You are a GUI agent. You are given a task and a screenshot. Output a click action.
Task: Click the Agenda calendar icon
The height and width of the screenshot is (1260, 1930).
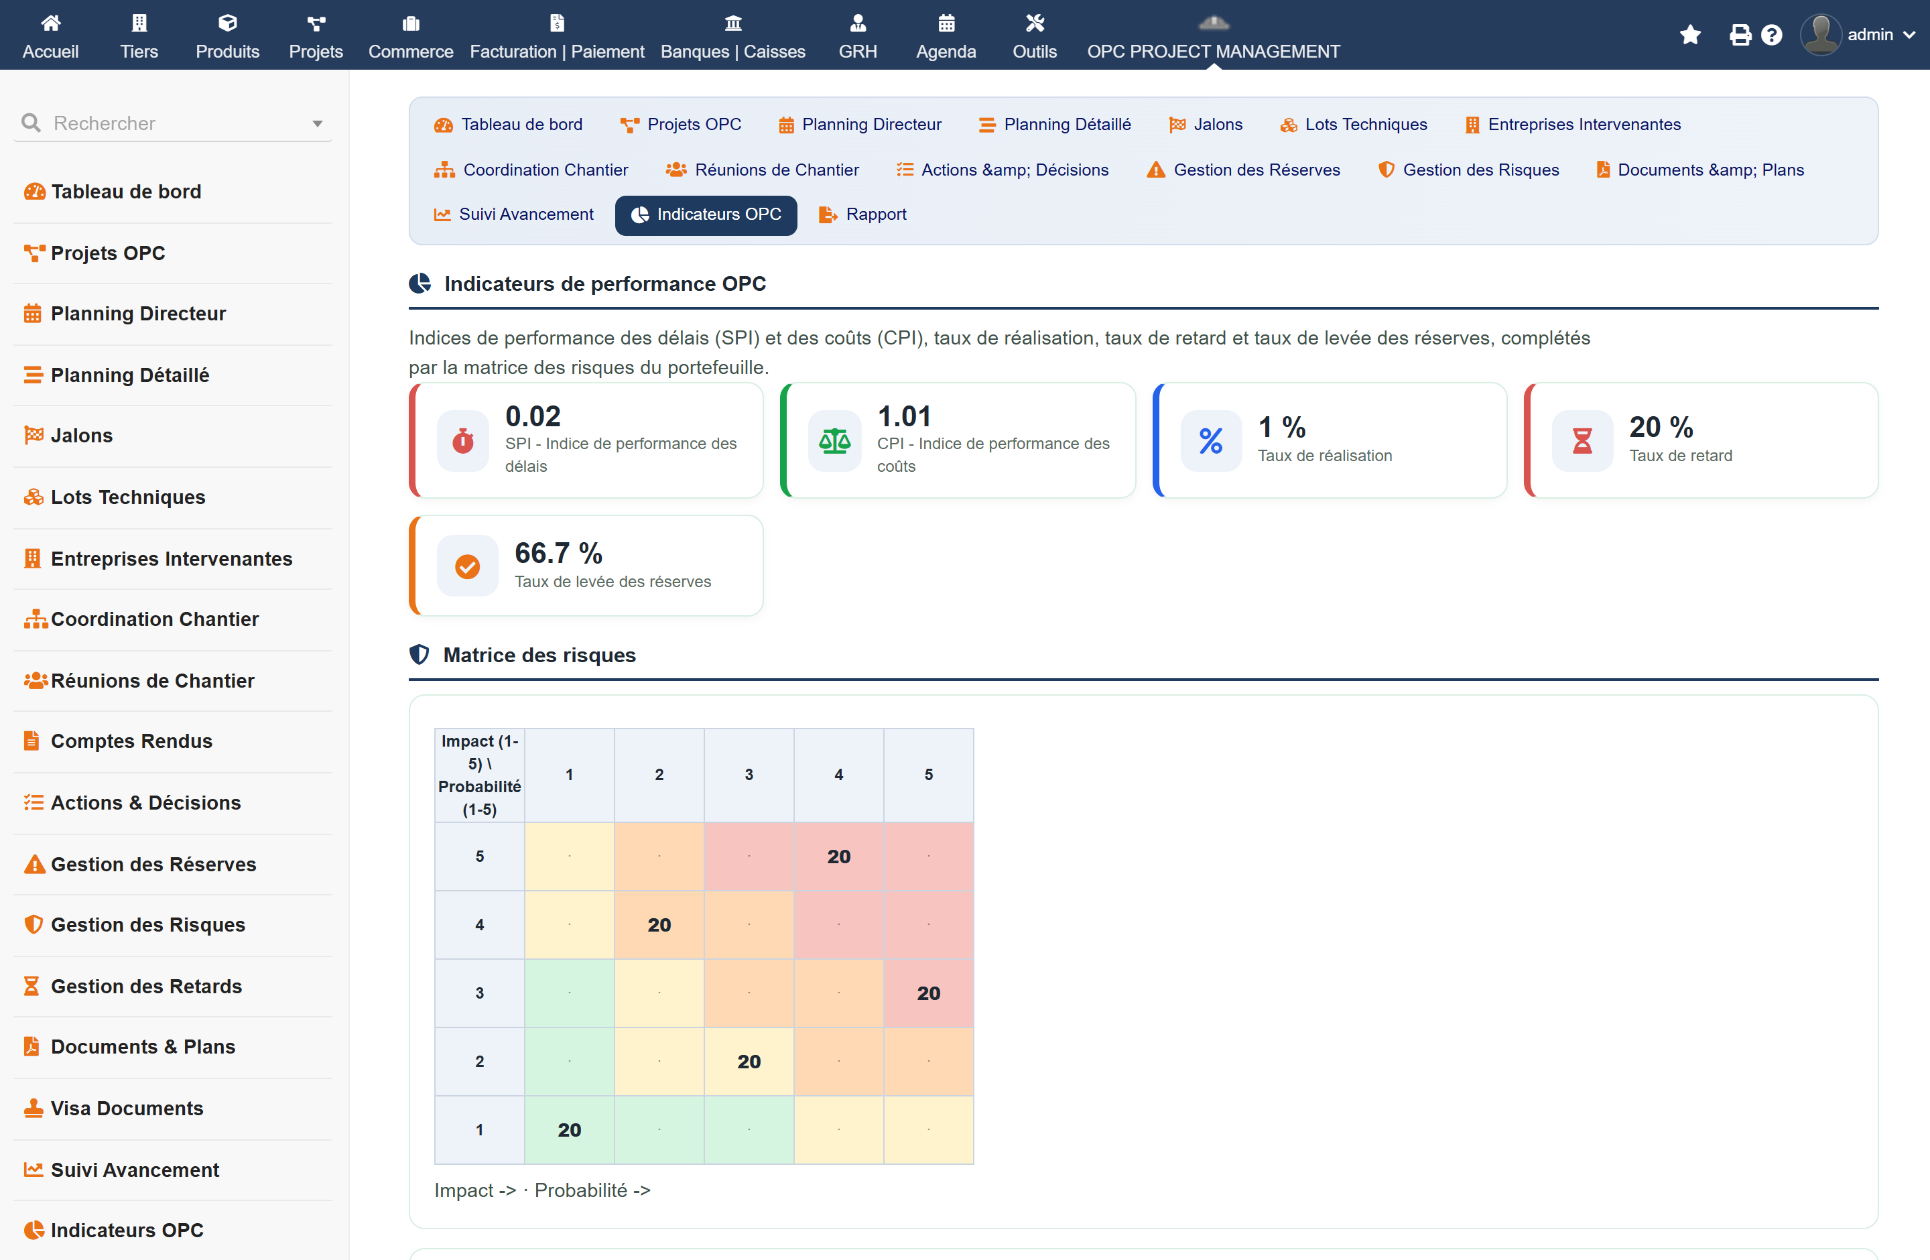(x=946, y=23)
